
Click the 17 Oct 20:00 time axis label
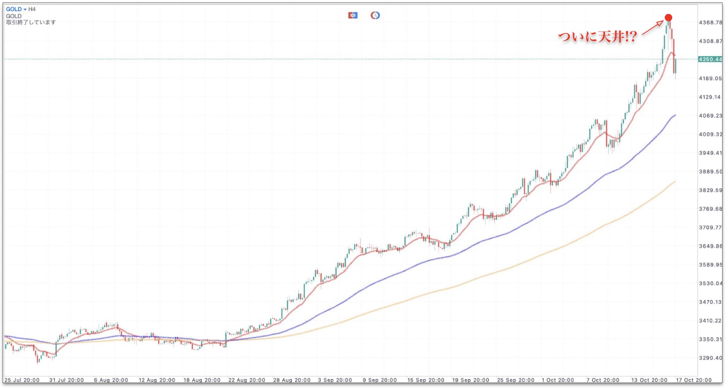tap(694, 380)
